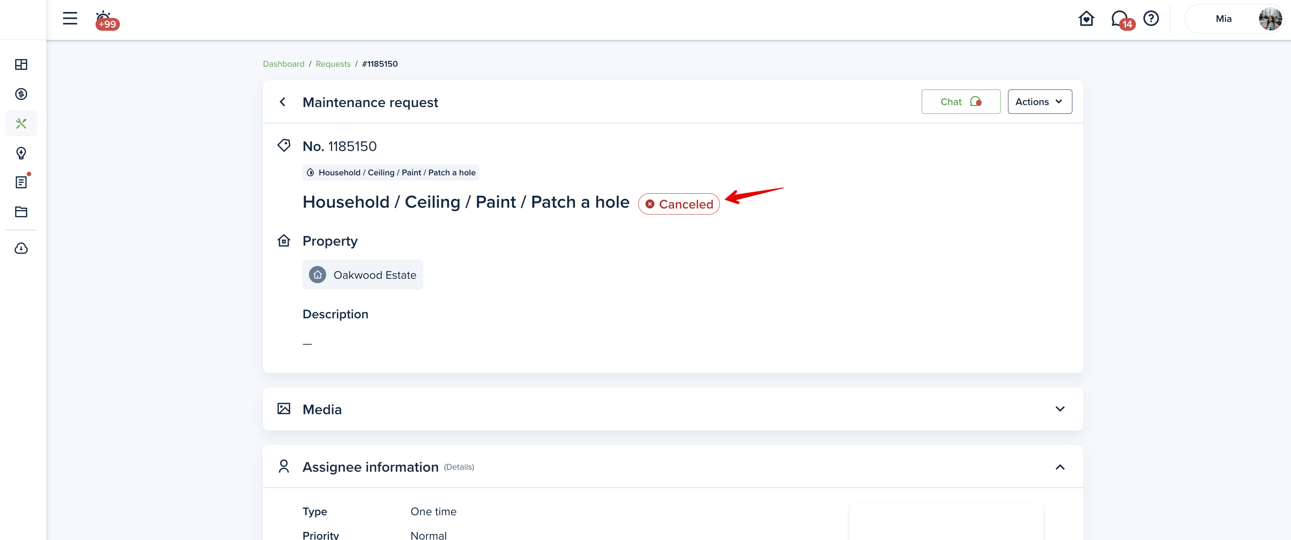Viewport: 1291px width, 540px height.
Task: Click the help question mark icon
Action: pyautogui.click(x=1151, y=18)
